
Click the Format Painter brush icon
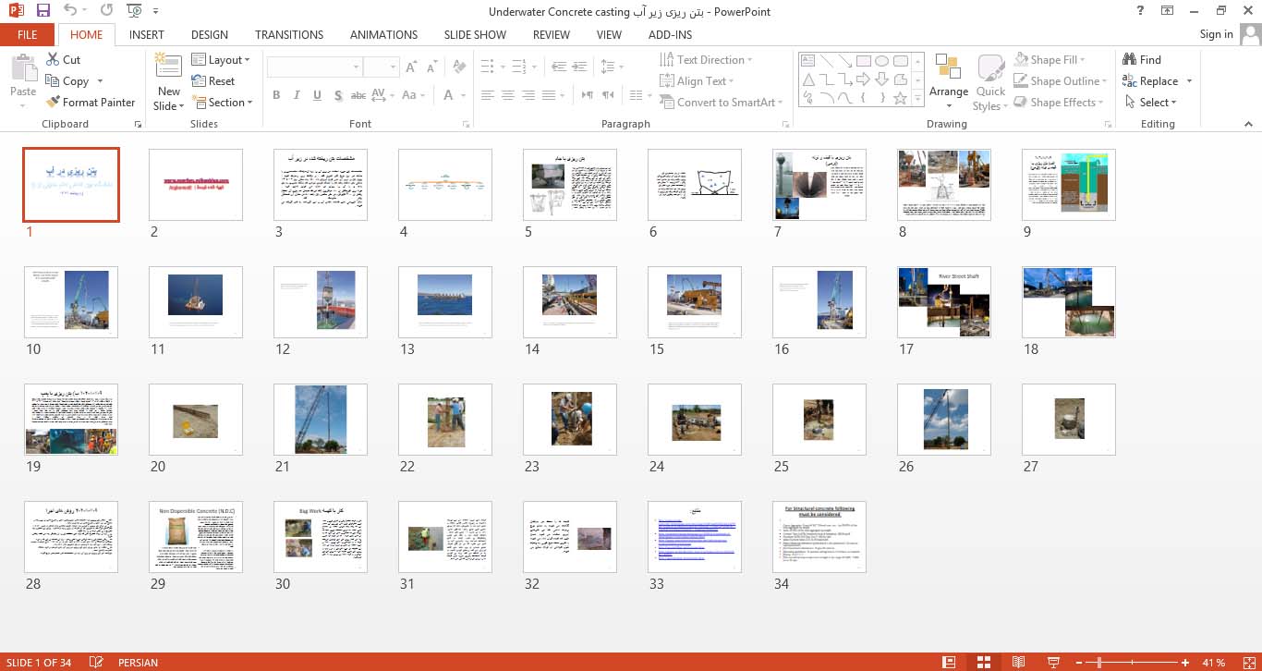[54, 103]
